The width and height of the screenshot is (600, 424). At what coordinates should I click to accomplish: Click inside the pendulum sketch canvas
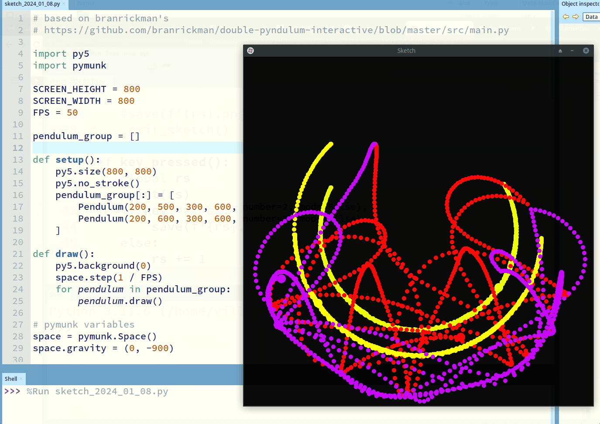coord(418,231)
